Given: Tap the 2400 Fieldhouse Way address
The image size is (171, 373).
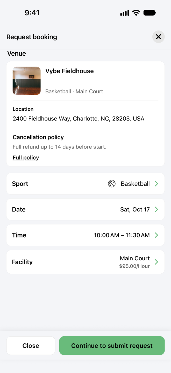Looking at the screenshot, I should tap(79, 119).
